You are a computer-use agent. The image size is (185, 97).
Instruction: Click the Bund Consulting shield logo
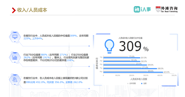click(x=158, y=9)
